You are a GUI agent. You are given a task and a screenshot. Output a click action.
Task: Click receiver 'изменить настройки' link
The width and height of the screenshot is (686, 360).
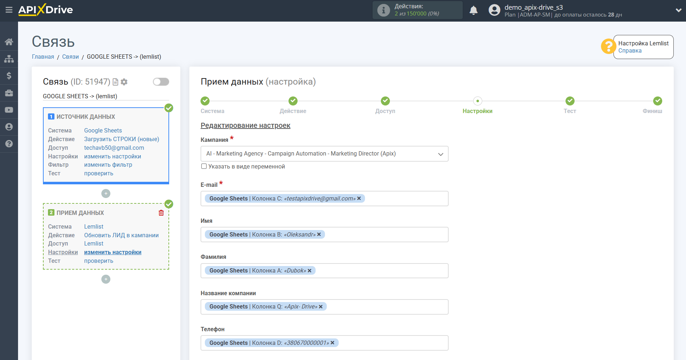click(113, 252)
